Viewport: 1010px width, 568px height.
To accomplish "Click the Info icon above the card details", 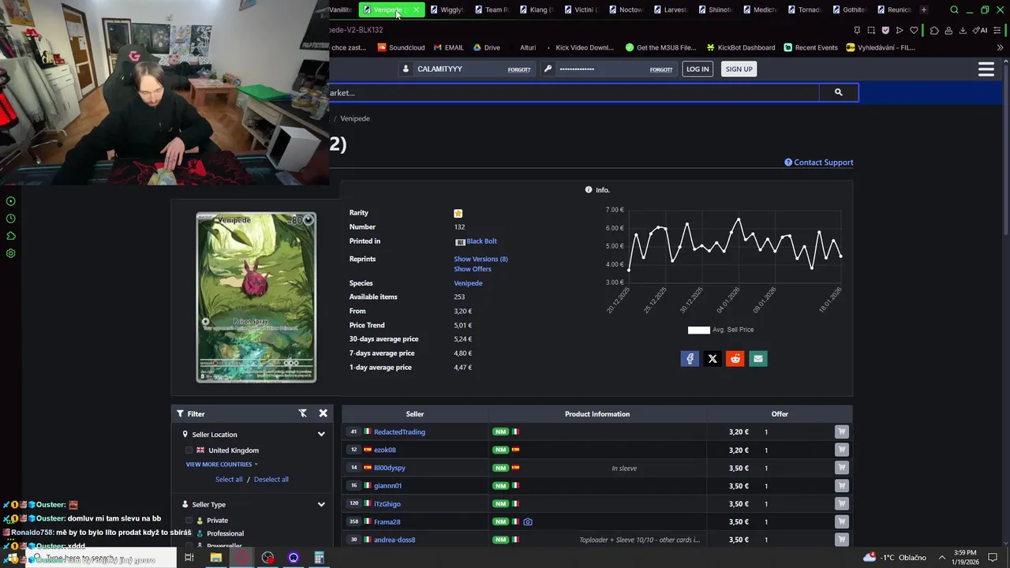I will click(x=589, y=190).
